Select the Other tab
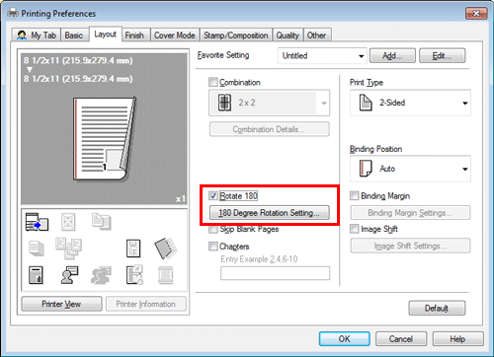The image size is (494, 357). click(317, 35)
